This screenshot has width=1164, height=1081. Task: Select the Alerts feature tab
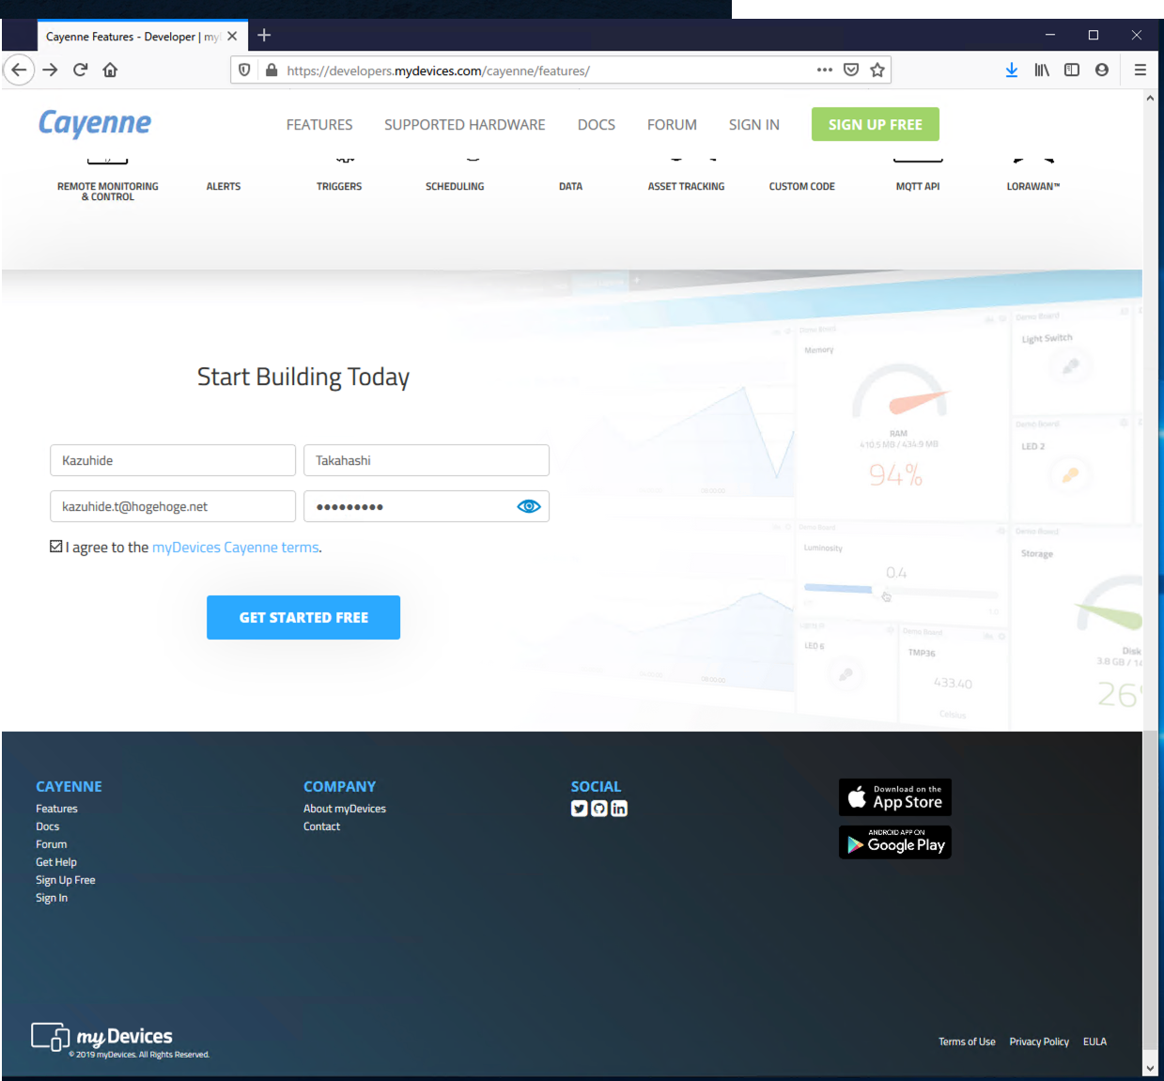pyautogui.click(x=224, y=187)
